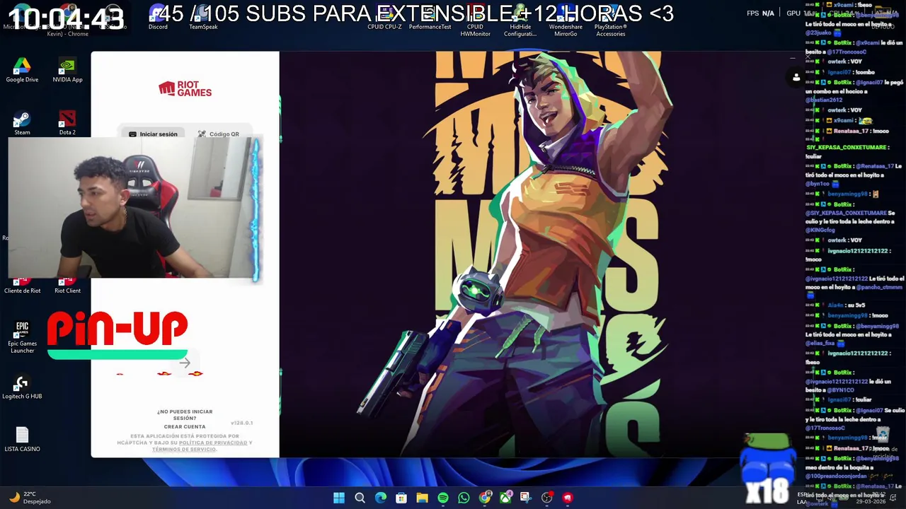Switch to the Iniciar sesión tab
Image resolution: width=906 pixels, height=509 pixels.
[x=154, y=134]
